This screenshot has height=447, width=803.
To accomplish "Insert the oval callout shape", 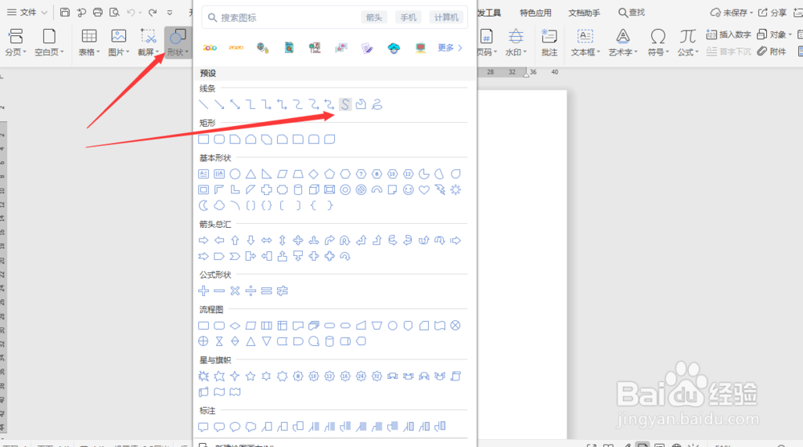I will click(235, 426).
